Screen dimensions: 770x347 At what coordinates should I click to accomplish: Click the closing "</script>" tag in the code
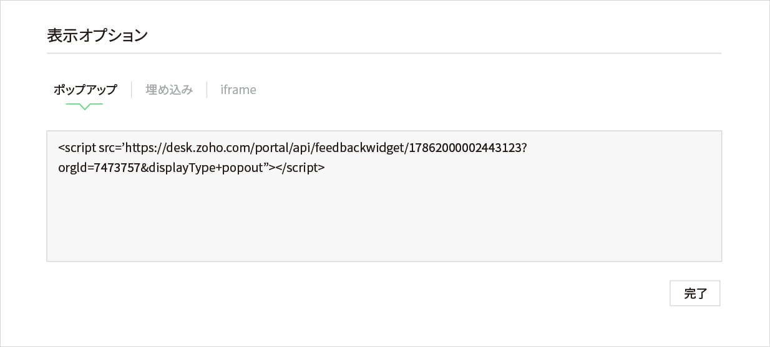click(x=301, y=167)
